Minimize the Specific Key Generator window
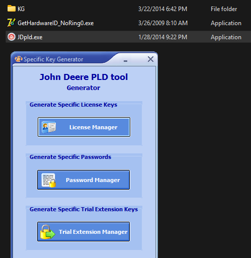The height and width of the screenshot is (258, 251). [x=125, y=61]
